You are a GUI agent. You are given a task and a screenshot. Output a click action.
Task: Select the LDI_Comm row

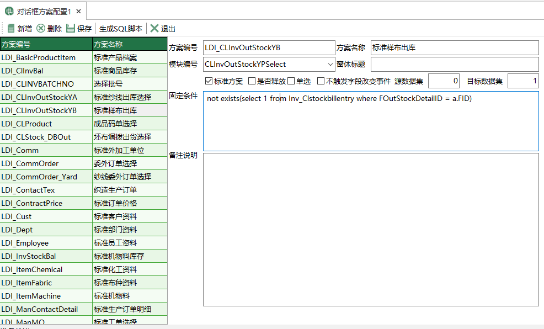coord(84,150)
